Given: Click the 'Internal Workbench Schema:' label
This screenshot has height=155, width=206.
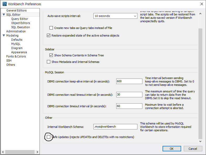Looking at the screenshot, I should (x=65, y=127).
